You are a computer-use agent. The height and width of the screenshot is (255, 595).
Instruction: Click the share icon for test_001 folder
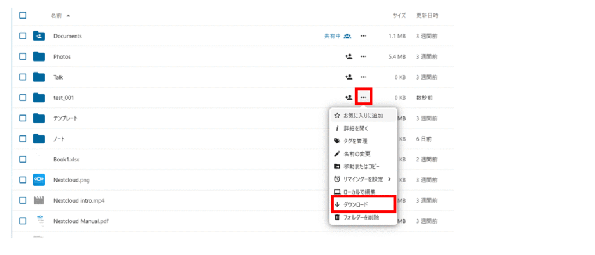pyautogui.click(x=348, y=98)
